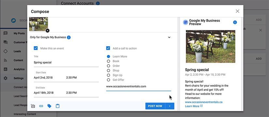
Task: Select the Order radio option
Action: (109, 66)
